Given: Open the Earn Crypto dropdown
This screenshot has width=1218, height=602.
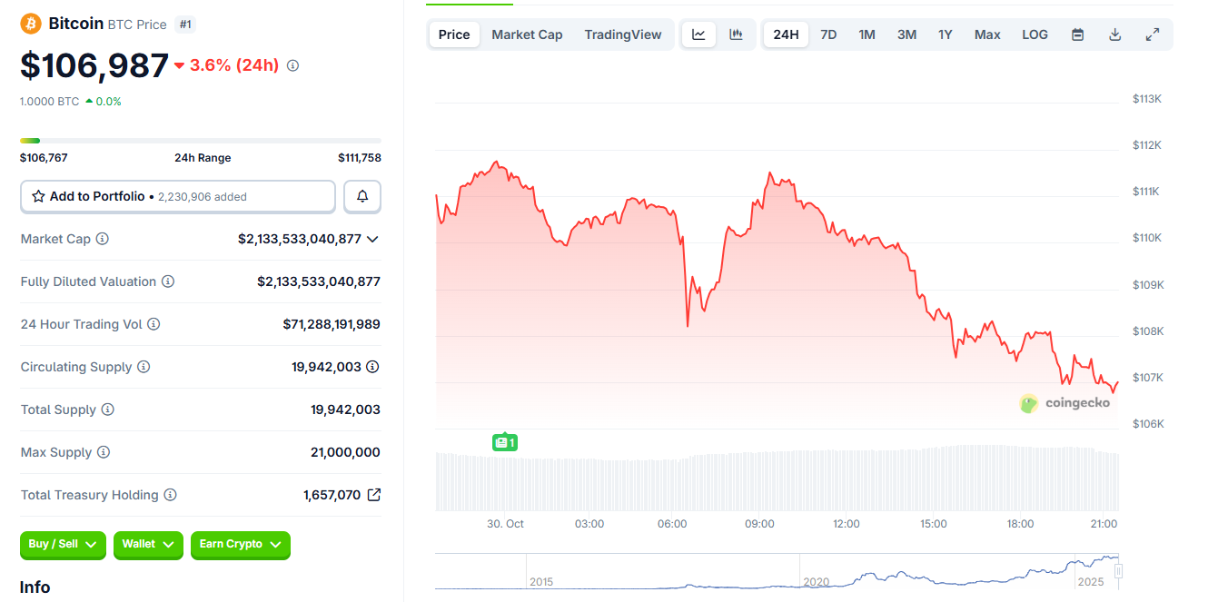Looking at the screenshot, I should (241, 545).
